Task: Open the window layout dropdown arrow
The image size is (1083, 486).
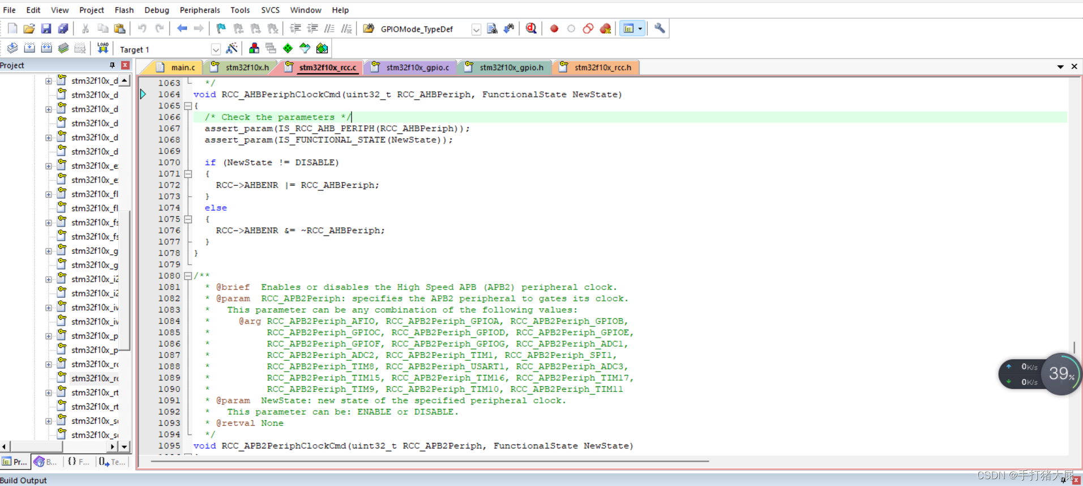Action: click(640, 28)
